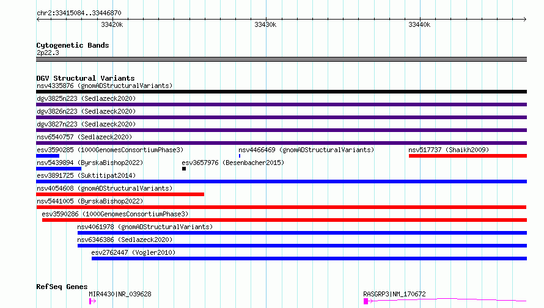Image resolution: width=544 pixels, height=308 pixels.
Task: Open dgv3826n223 (Sedlazeck2020) label
Action: pos(86,111)
